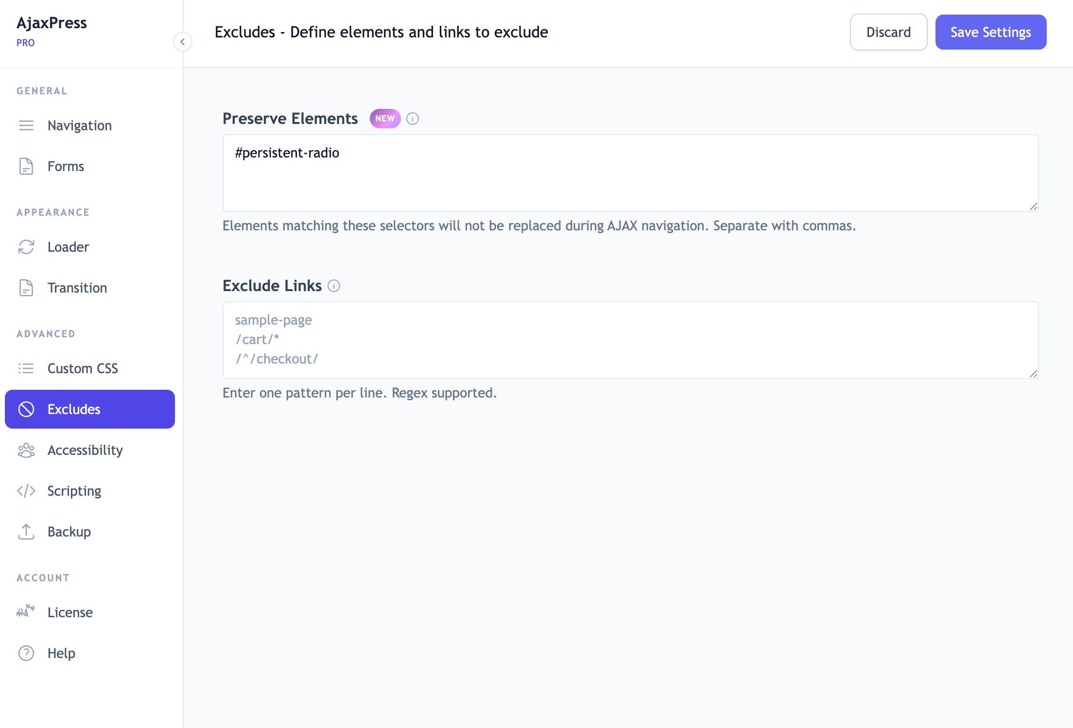Click the Help question mark icon

26,653
